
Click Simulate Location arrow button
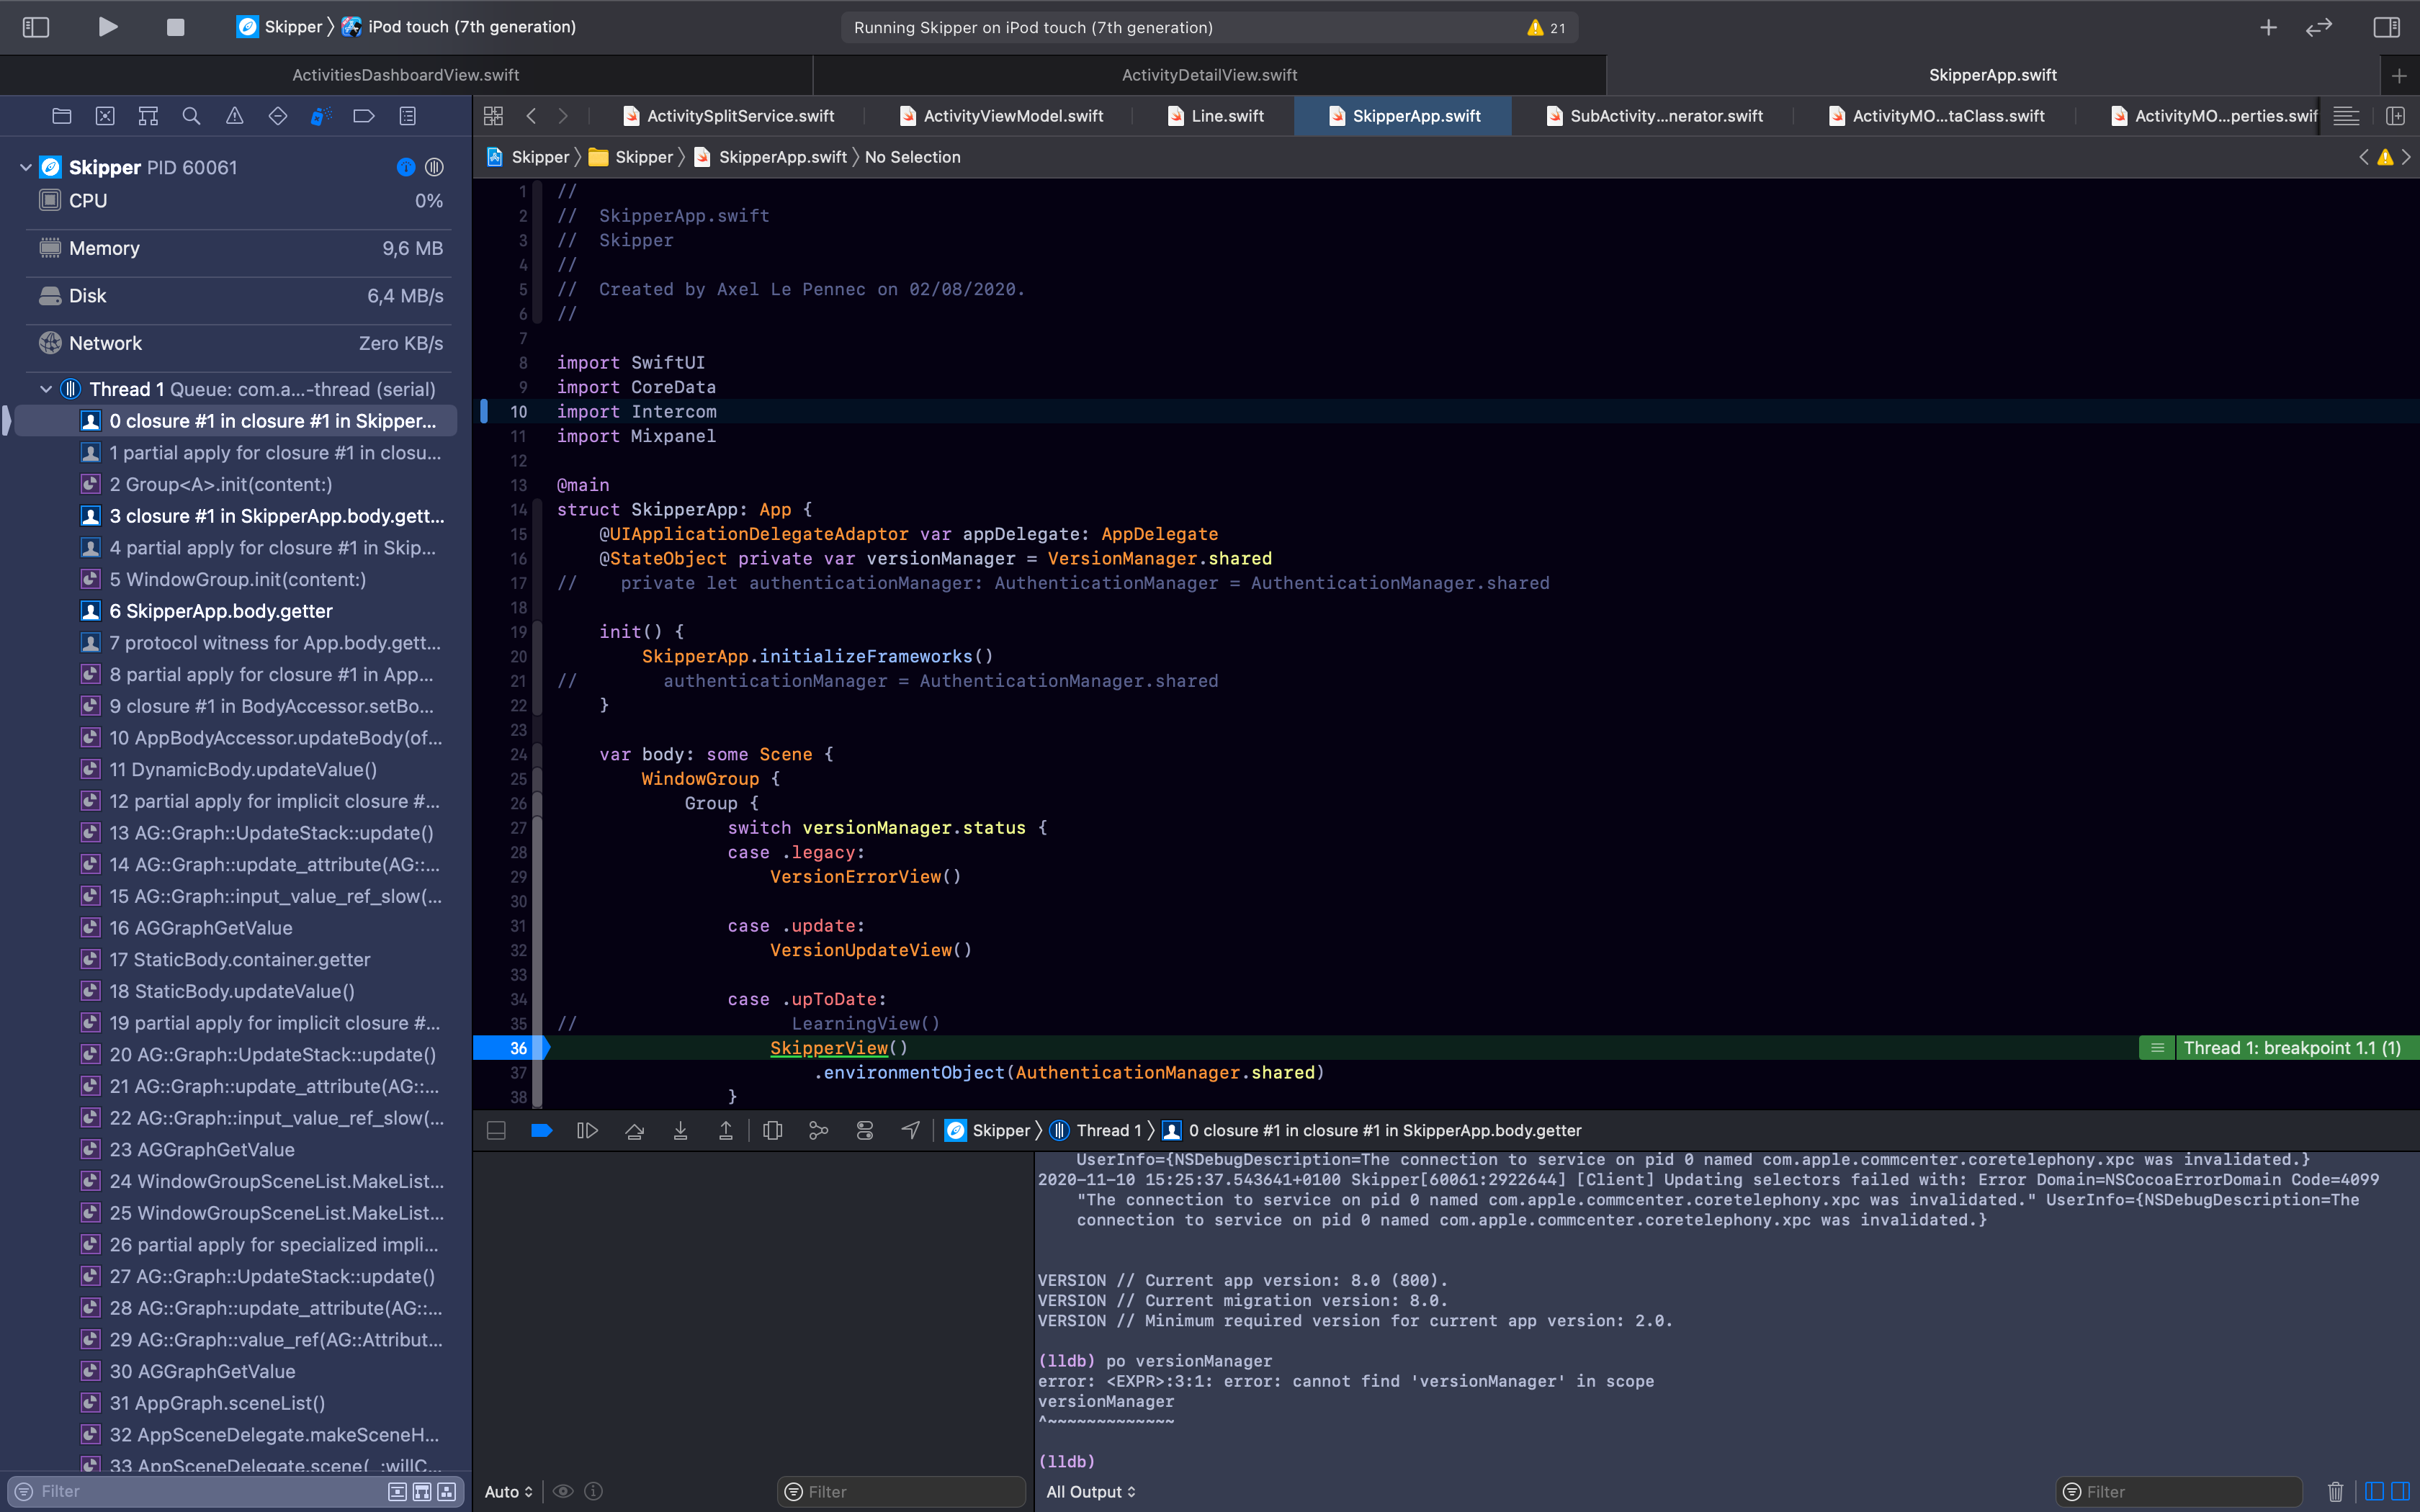point(911,1130)
